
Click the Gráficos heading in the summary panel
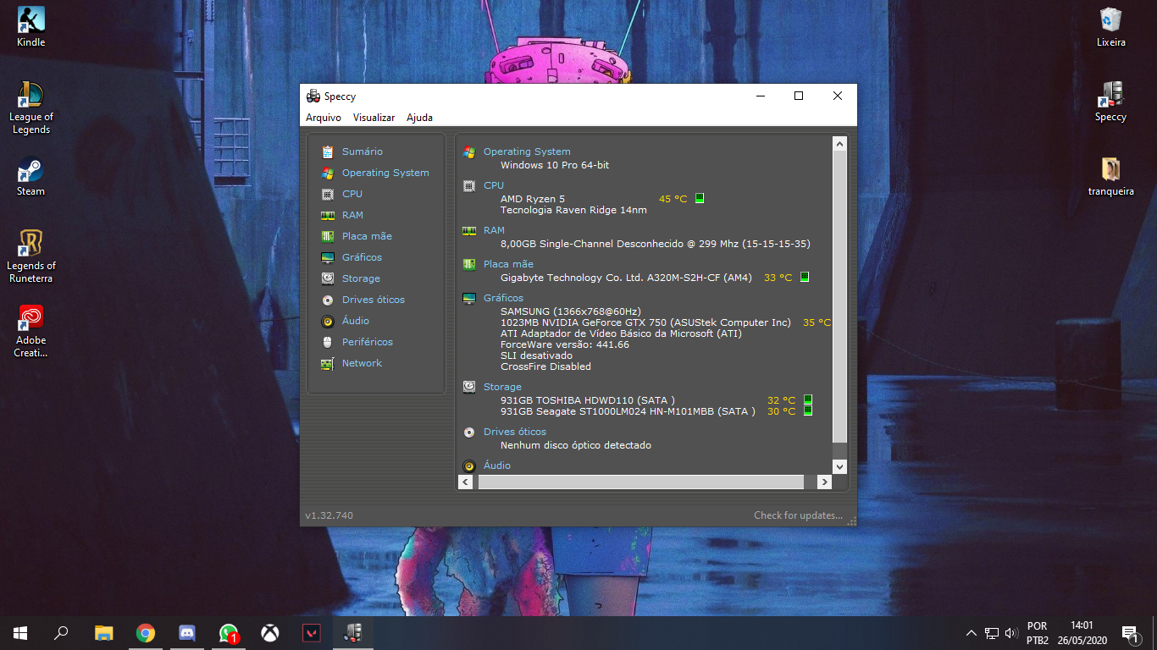pos(503,298)
